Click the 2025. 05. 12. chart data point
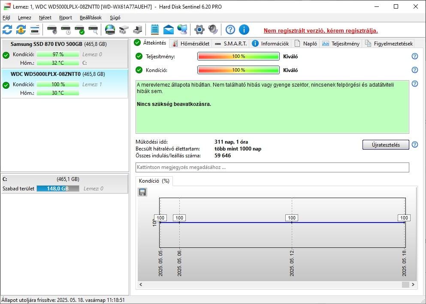The width and height of the screenshot is (426, 304). (292, 223)
